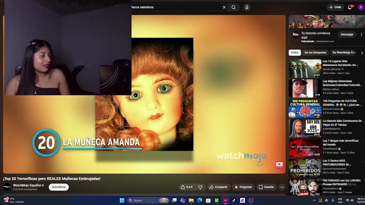Open Los 13 Lugares Mas Misteriosos thumbnail

(305, 68)
